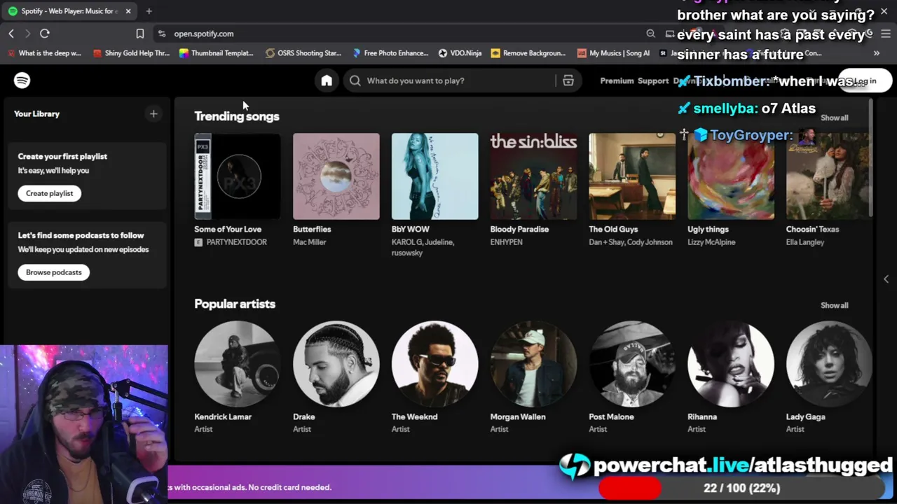This screenshot has height=504, width=897.
Task: Open a new browser tab
Action: point(149,11)
